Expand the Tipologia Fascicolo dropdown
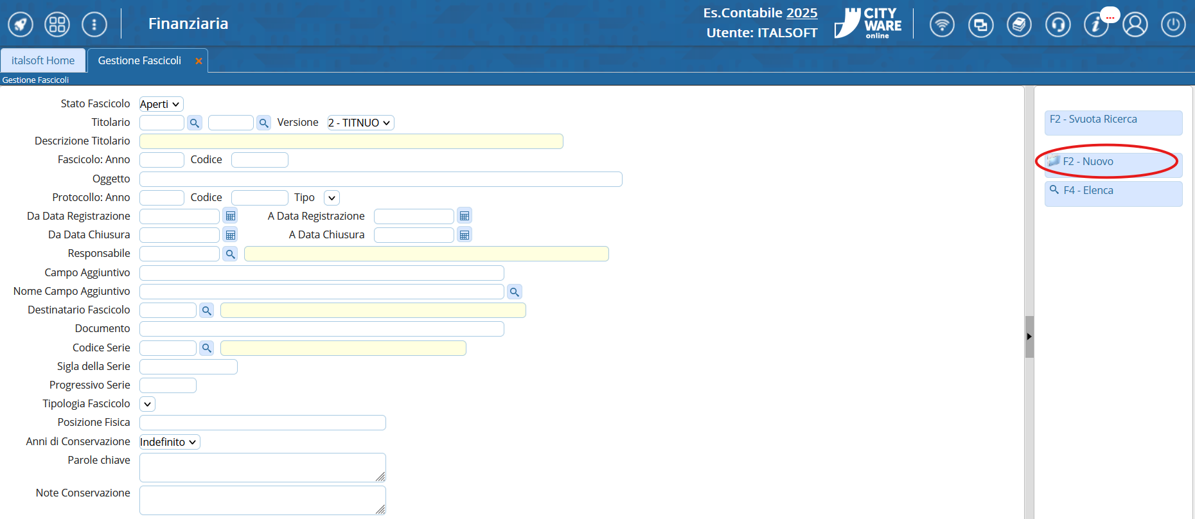The image size is (1195, 519). [148, 404]
